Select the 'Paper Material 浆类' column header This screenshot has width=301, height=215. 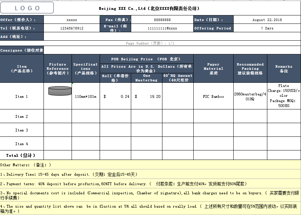213,68
